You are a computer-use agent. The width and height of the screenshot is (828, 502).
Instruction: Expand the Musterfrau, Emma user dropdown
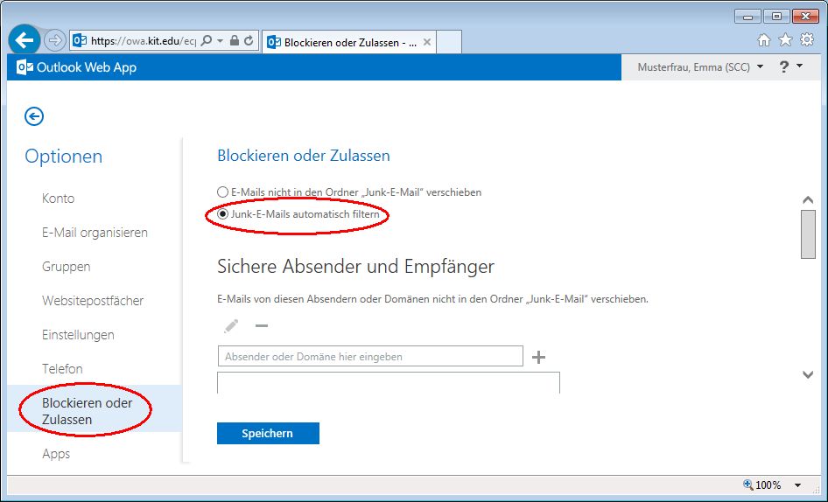700,67
